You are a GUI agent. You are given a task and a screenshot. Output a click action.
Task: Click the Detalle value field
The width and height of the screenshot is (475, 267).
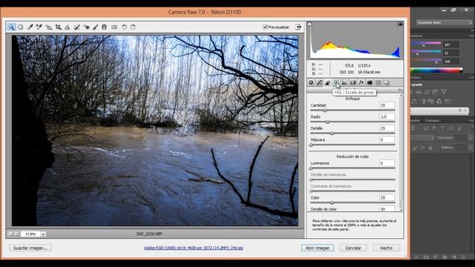387,128
